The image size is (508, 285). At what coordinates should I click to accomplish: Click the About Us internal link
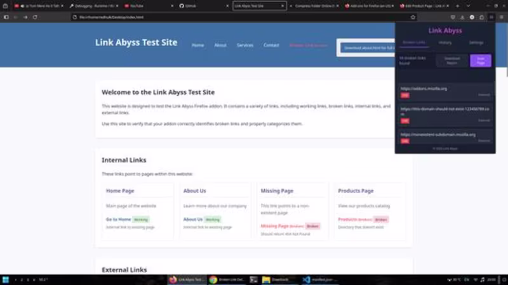(193, 219)
